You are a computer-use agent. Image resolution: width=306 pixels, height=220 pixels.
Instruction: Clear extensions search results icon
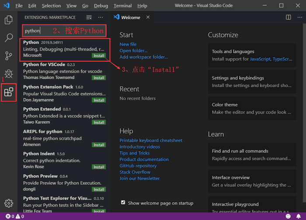coord(89,17)
